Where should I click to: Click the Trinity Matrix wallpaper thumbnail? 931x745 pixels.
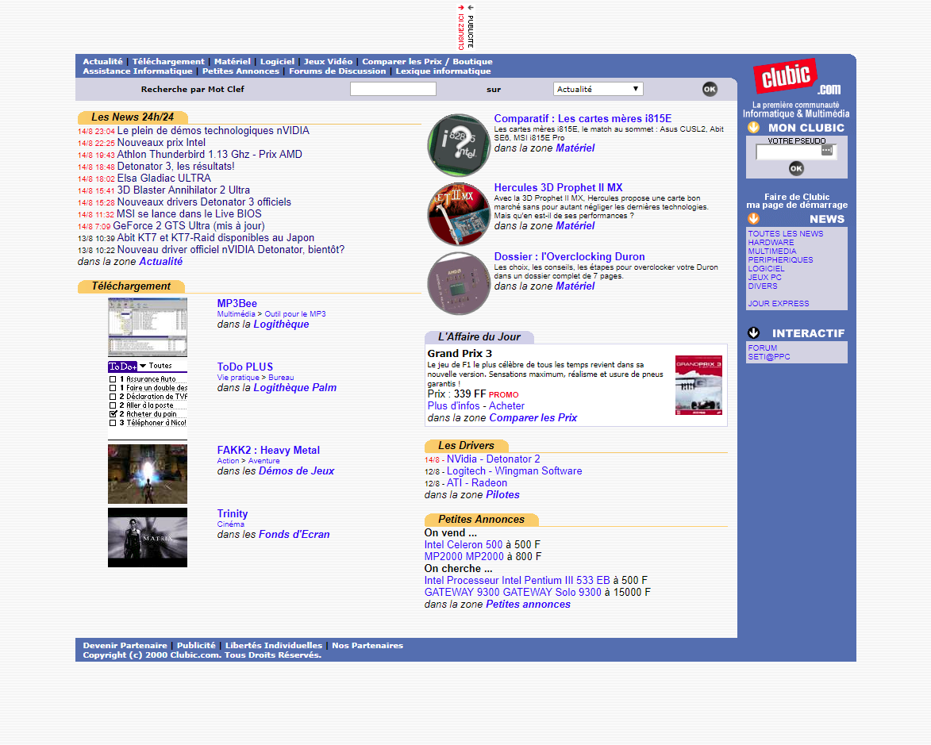click(148, 537)
